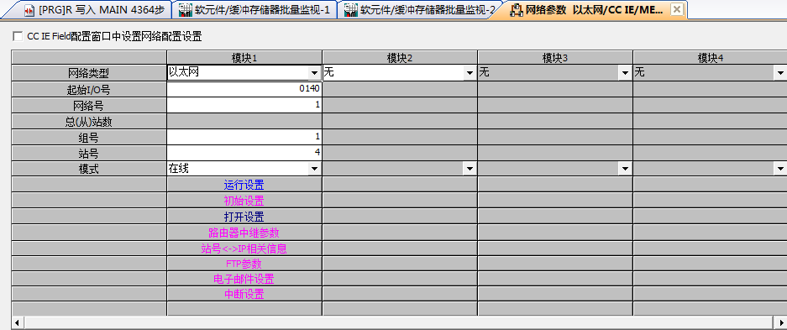The width and height of the screenshot is (787, 330).
Task: Expand 模块2 网络类型 dropdown
Action: (470, 73)
